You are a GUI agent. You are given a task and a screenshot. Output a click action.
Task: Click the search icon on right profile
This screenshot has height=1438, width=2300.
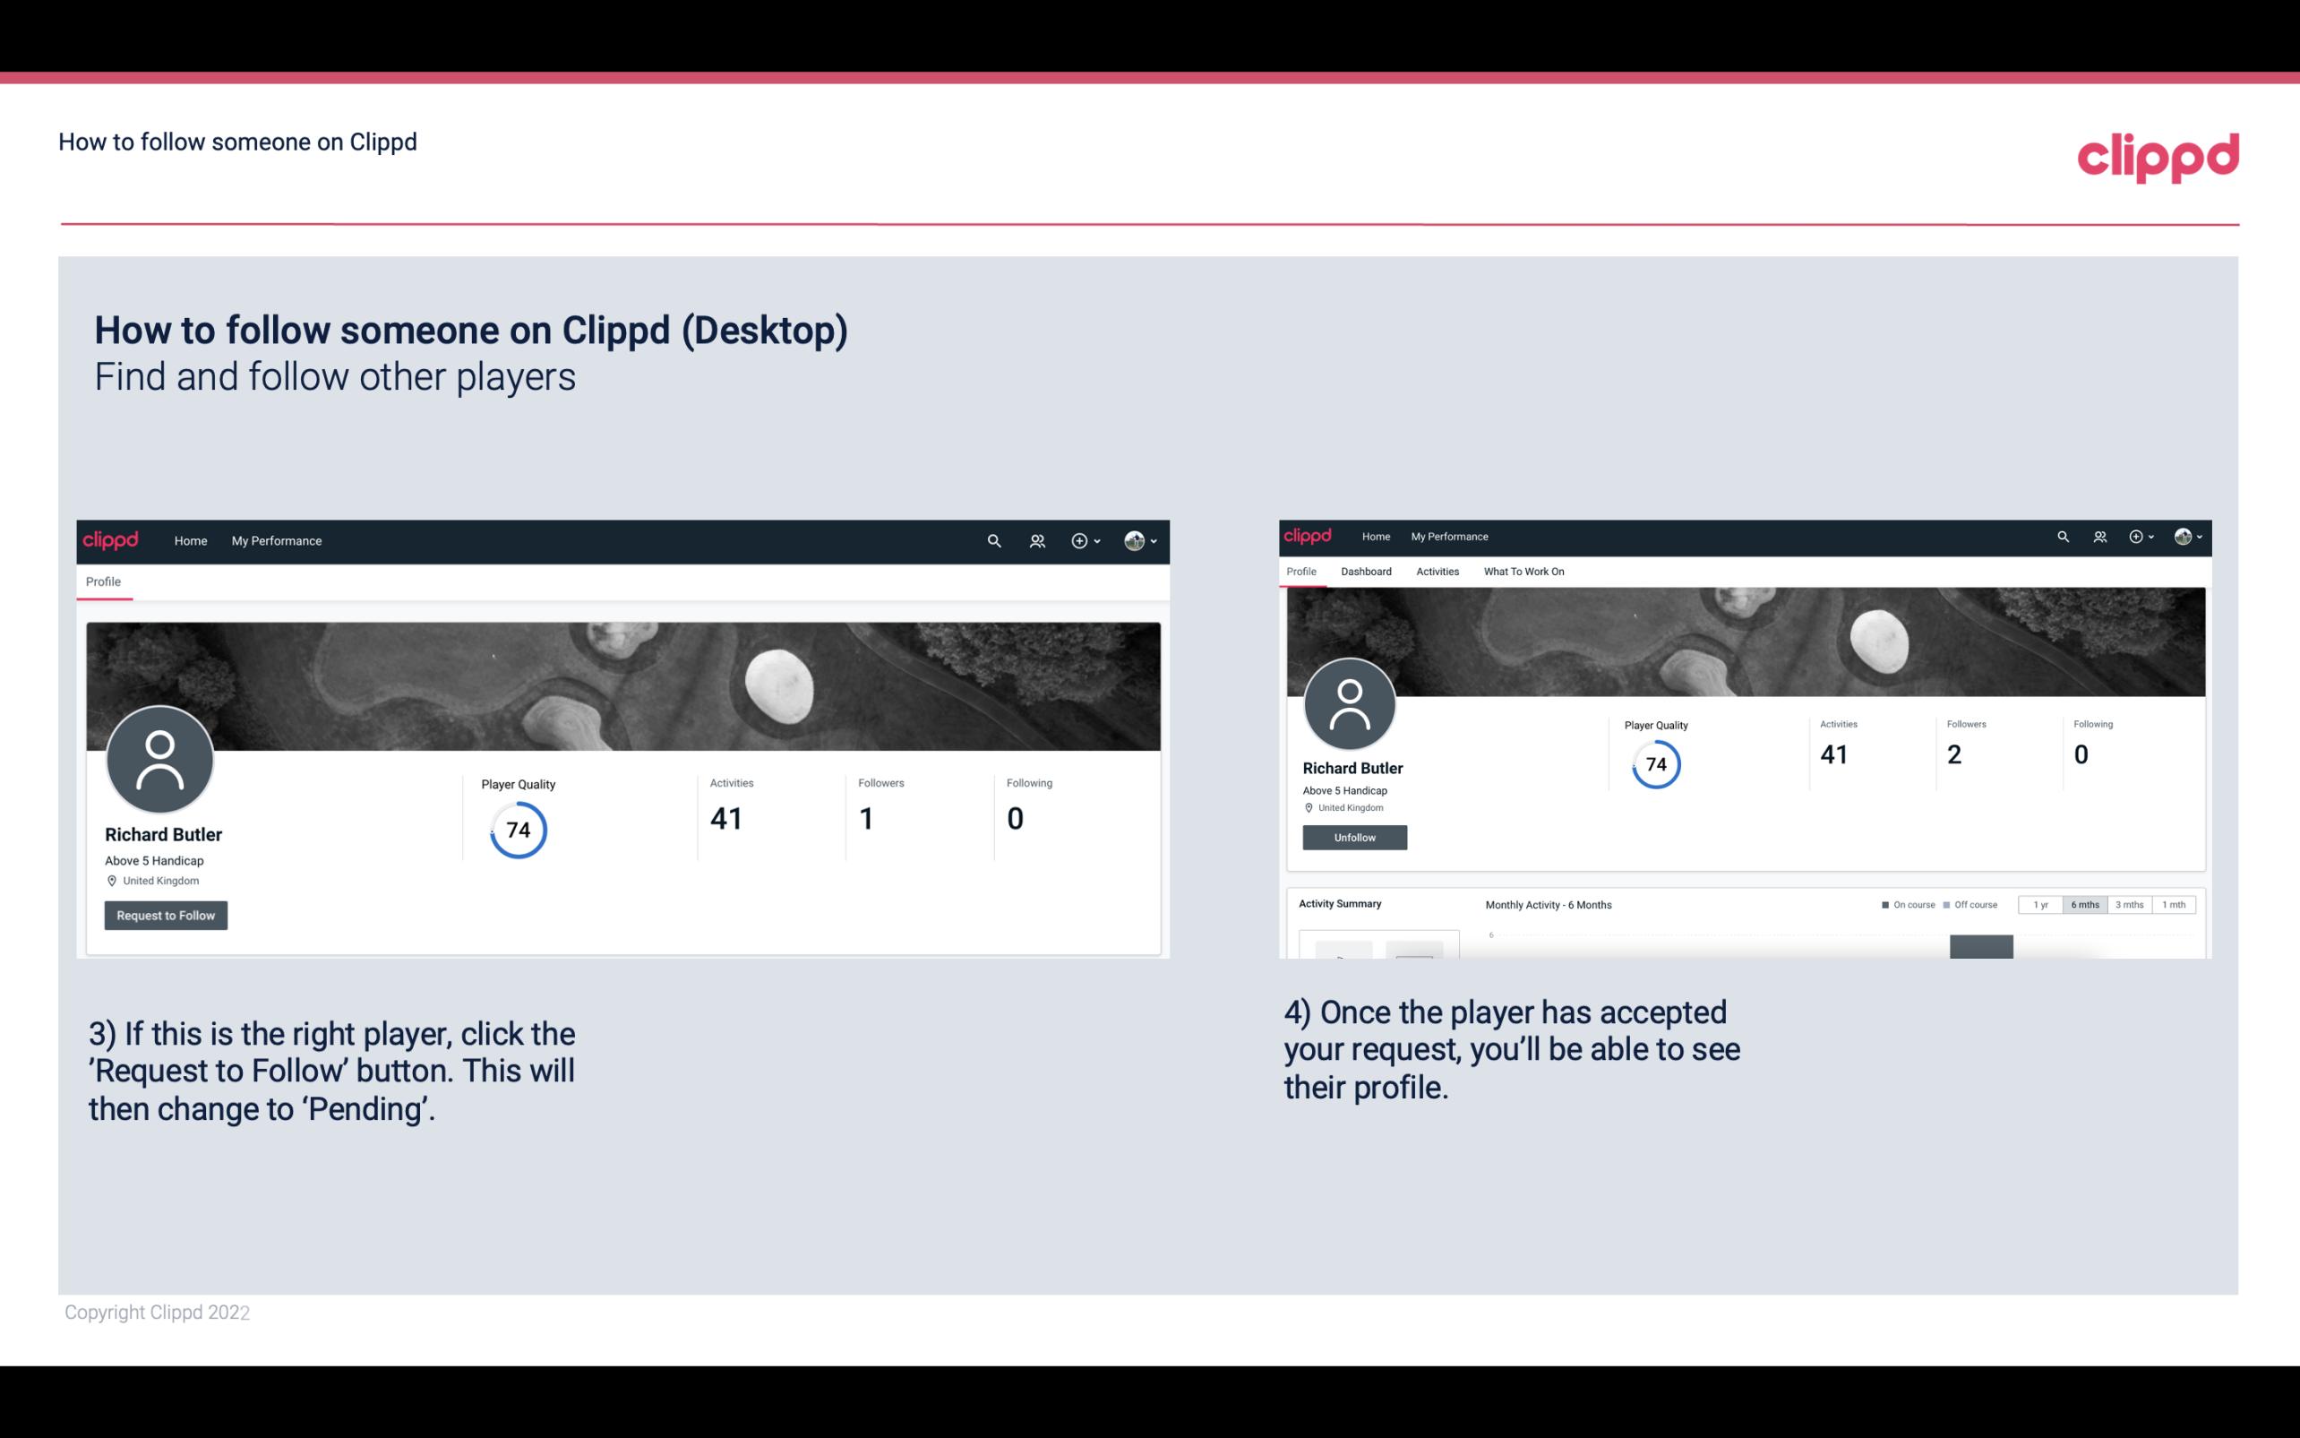[2062, 535]
